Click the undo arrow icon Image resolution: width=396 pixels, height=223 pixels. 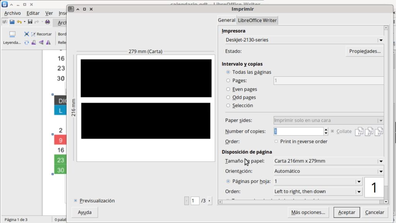[19, 22]
